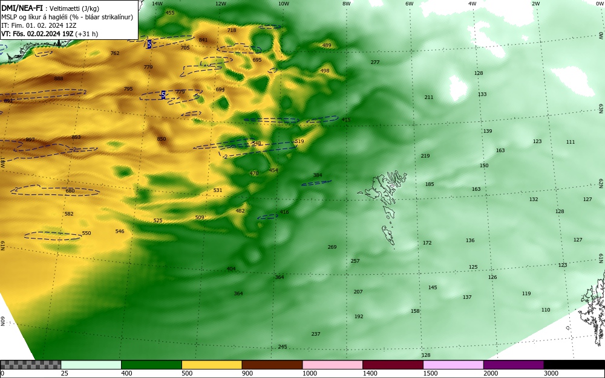Click the yellow 500–900 colorbar segment
The image size is (605, 378).
(x=212, y=365)
